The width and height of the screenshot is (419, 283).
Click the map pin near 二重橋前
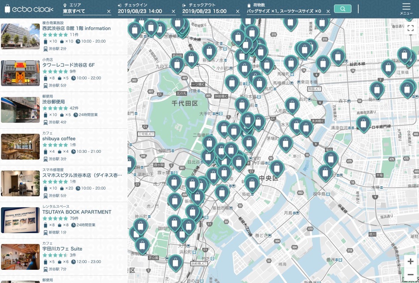click(209, 143)
